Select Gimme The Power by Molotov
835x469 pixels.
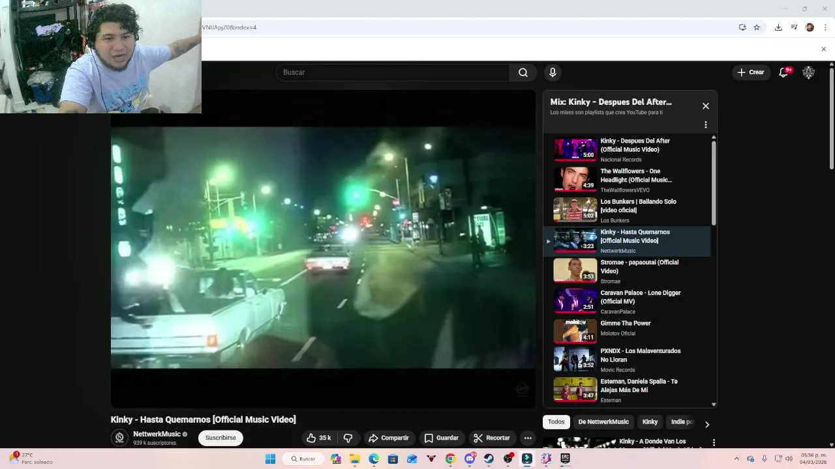tap(627, 331)
